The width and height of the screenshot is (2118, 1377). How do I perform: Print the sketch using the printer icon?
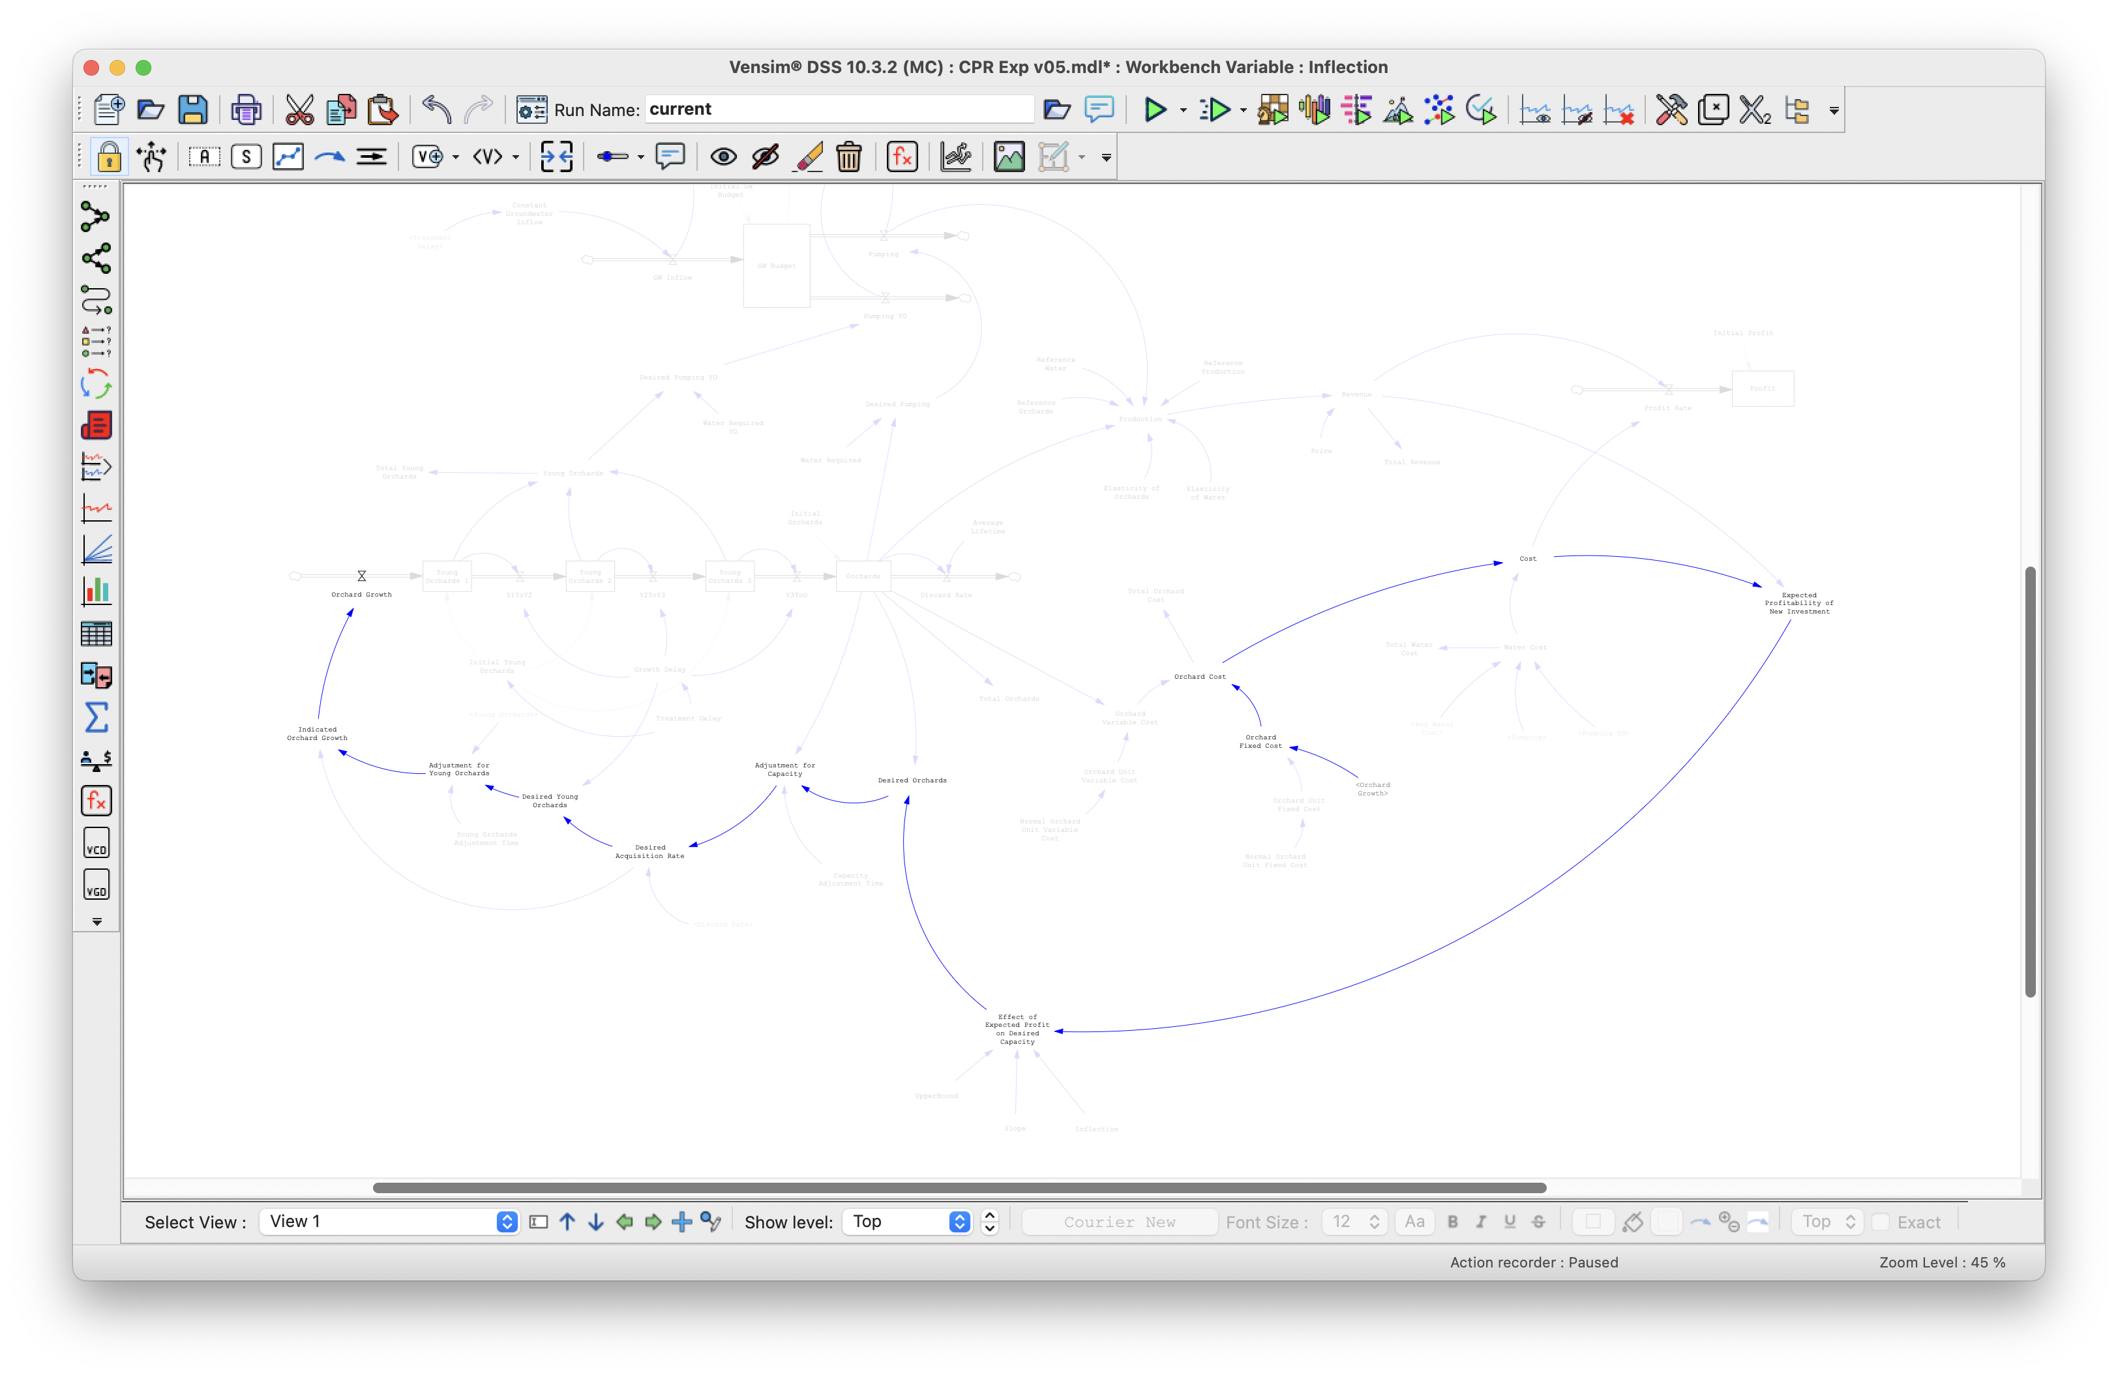pyautogui.click(x=246, y=110)
